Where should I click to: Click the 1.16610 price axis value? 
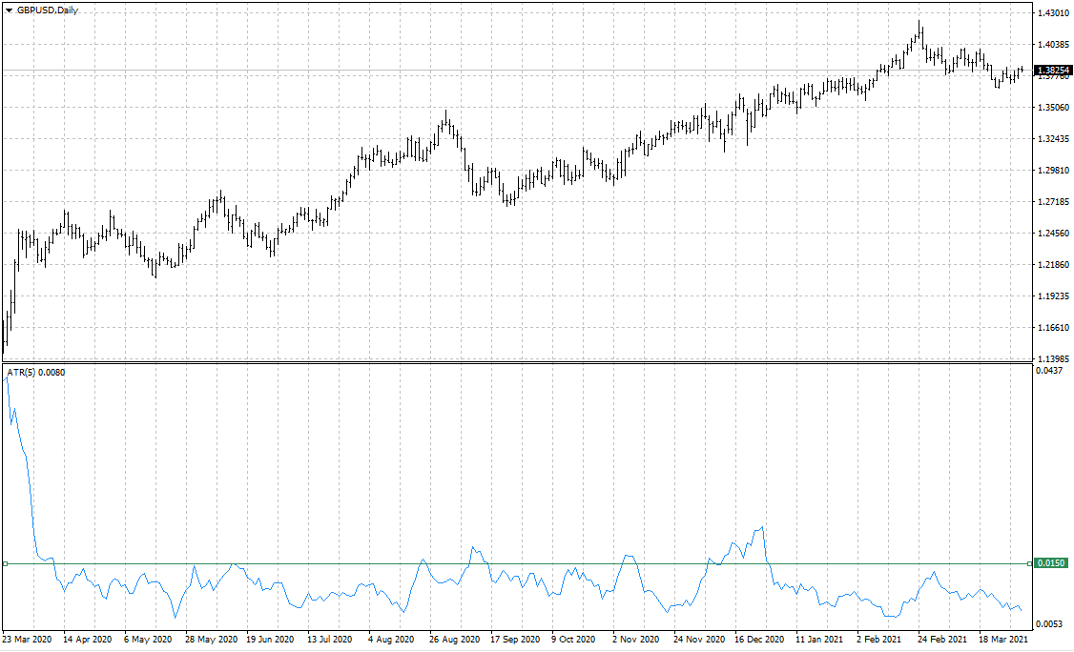tap(1053, 328)
